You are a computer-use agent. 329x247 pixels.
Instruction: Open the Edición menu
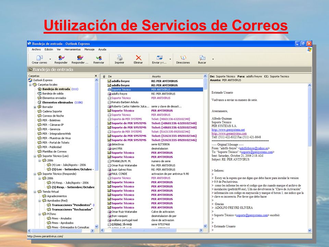pos(49,49)
